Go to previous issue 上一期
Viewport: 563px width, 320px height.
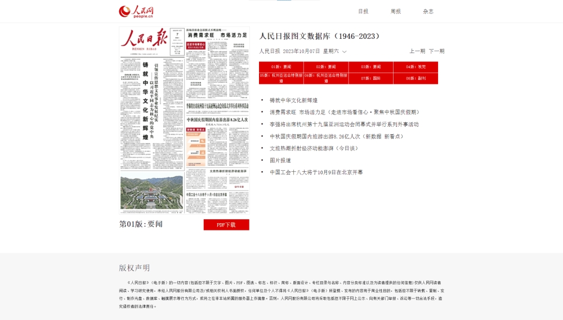(417, 51)
